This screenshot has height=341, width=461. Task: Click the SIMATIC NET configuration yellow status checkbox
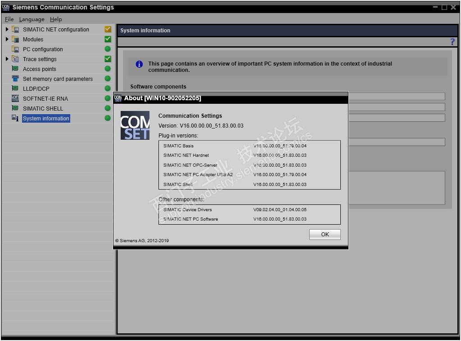coord(108,29)
